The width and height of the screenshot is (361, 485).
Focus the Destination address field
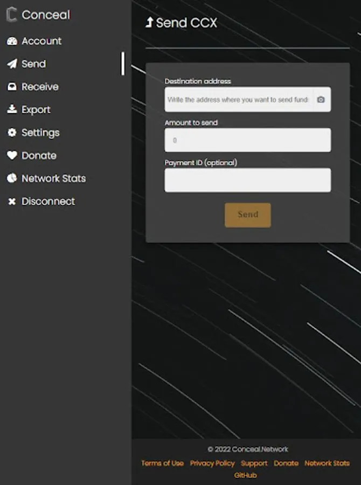pos(247,99)
